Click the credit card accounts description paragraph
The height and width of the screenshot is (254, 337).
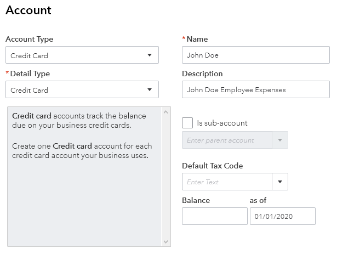(x=79, y=121)
